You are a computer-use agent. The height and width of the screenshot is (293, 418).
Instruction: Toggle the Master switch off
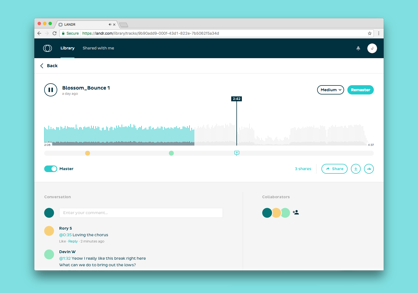(x=51, y=169)
